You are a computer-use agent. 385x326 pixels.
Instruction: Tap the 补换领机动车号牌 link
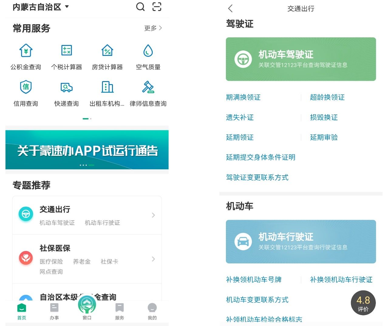(254, 280)
